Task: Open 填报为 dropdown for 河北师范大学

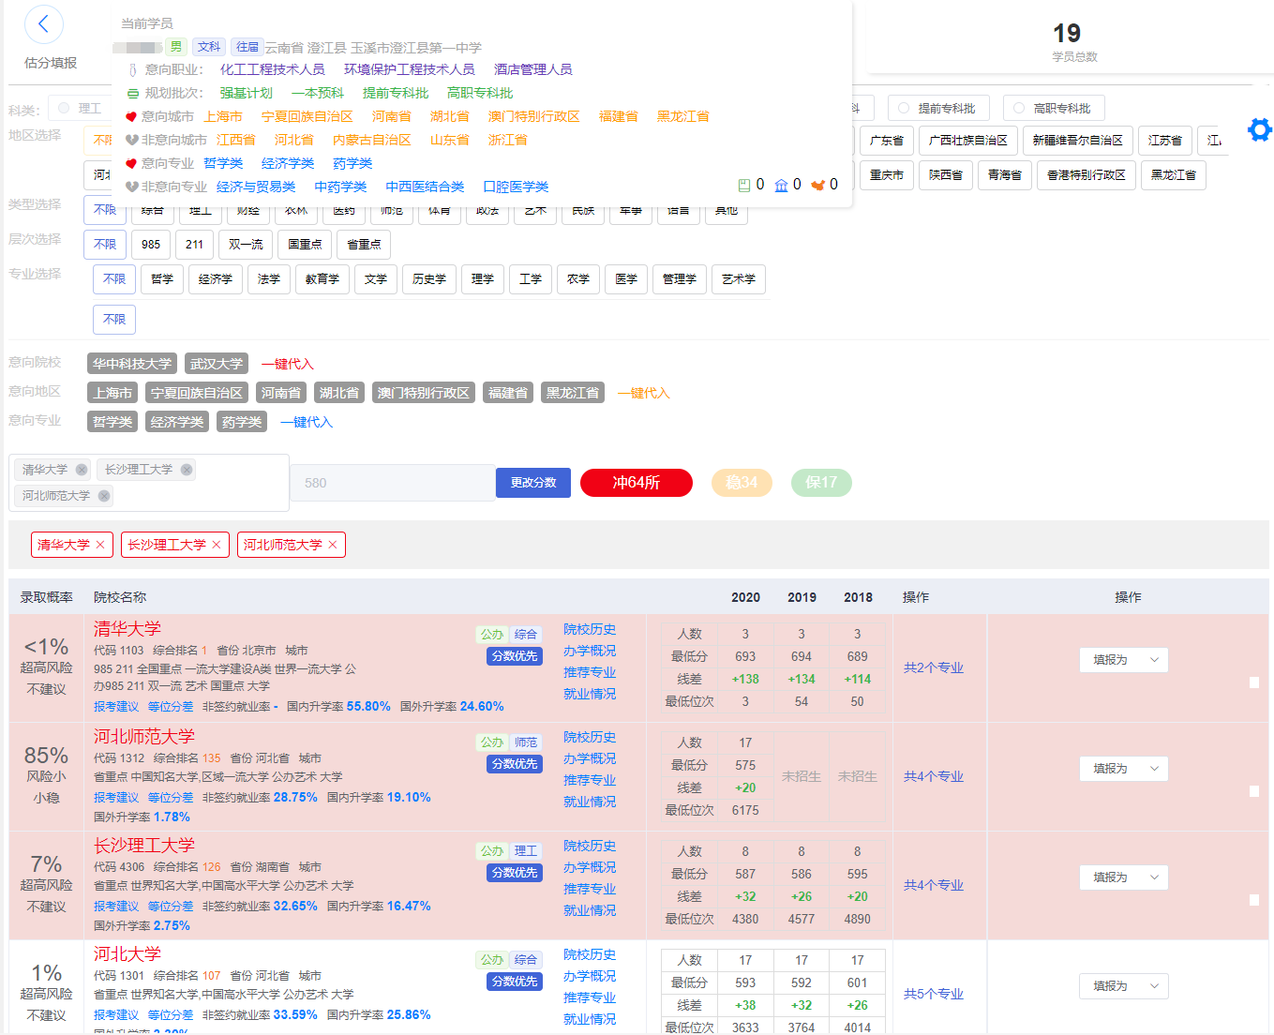Action: coord(1124,769)
